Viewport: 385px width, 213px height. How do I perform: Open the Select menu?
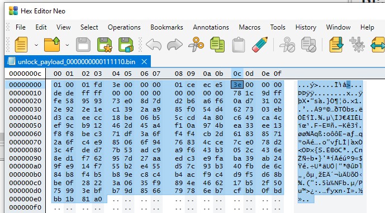pos(89,27)
